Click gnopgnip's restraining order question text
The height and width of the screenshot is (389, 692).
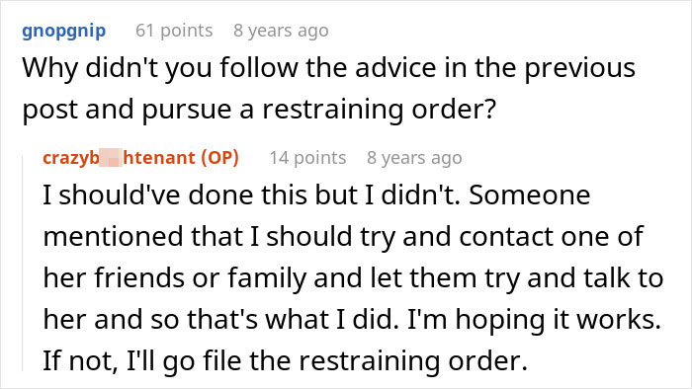329,89
